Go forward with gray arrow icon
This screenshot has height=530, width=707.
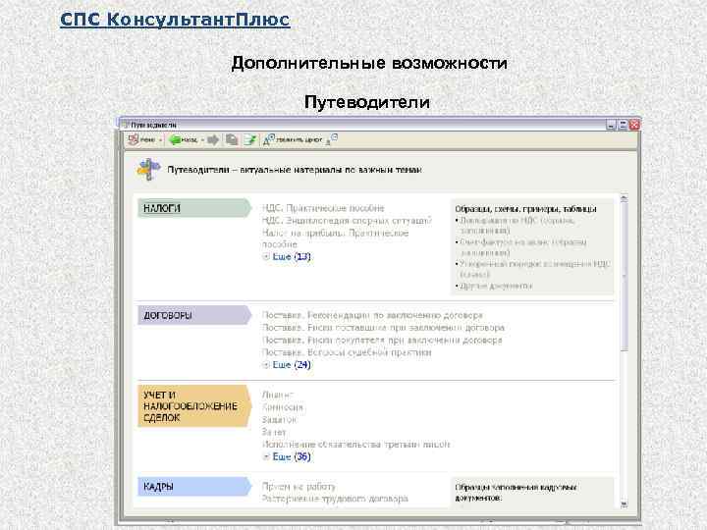tap(213, 140)
